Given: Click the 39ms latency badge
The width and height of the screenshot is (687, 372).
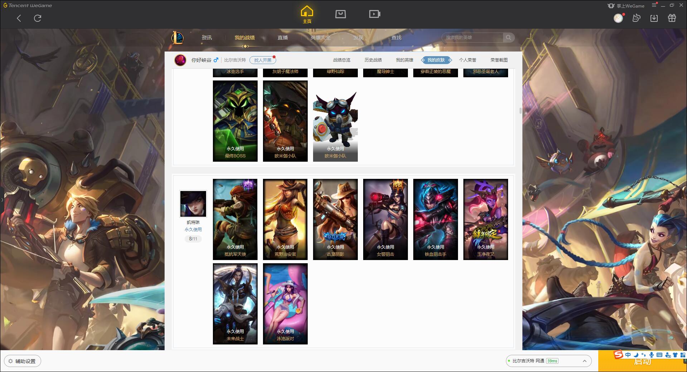Looking at the screenshot, I should pos(552,361).
